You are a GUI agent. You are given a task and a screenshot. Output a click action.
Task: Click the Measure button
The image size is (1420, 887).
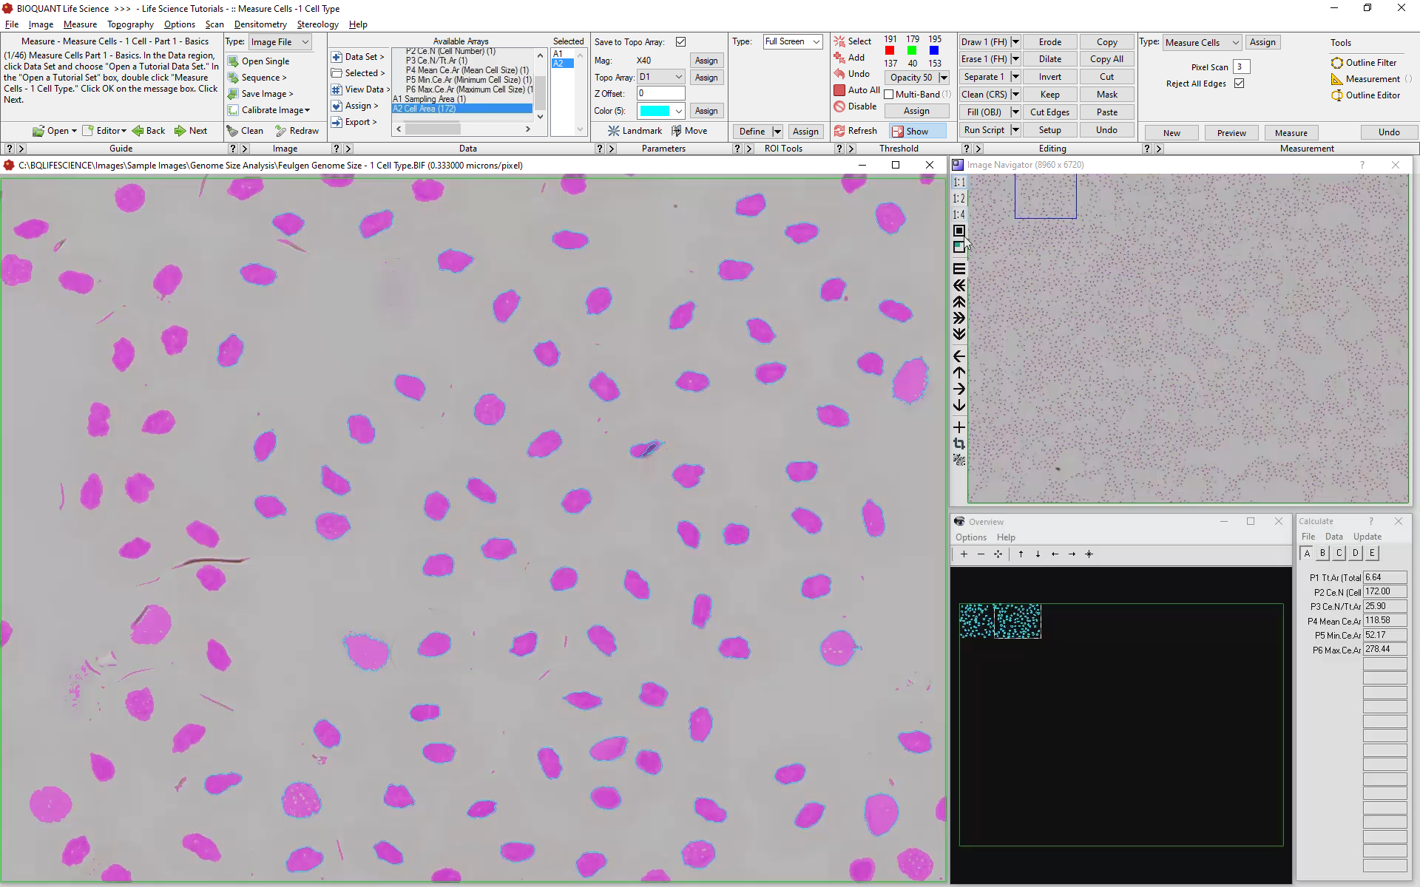pyautogui.click(x=1291, y=130)
